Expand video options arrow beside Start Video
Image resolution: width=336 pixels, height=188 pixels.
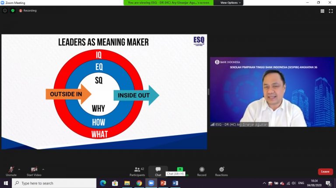[x=43, y=169]
